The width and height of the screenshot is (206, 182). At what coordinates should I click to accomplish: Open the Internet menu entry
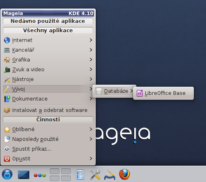coord(48,40)
